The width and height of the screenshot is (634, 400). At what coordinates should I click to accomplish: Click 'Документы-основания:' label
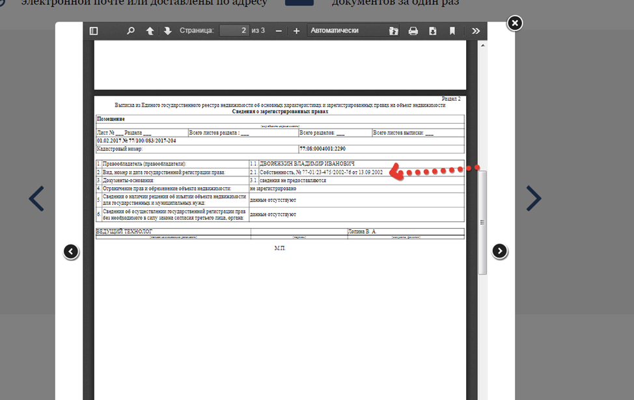pyautogui.click(x=128, y=181)
